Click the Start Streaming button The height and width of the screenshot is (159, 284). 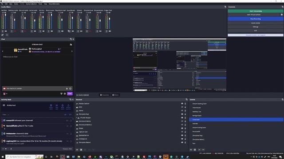(256, 11)
